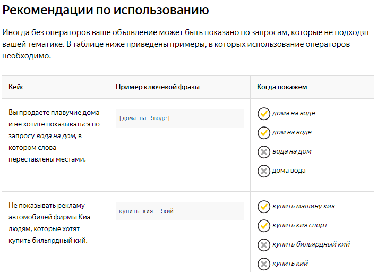This screenshot has width=386, height=272.
Task: Click the cross icon beside 'купить бильярдный кий'
Action: 264,245
